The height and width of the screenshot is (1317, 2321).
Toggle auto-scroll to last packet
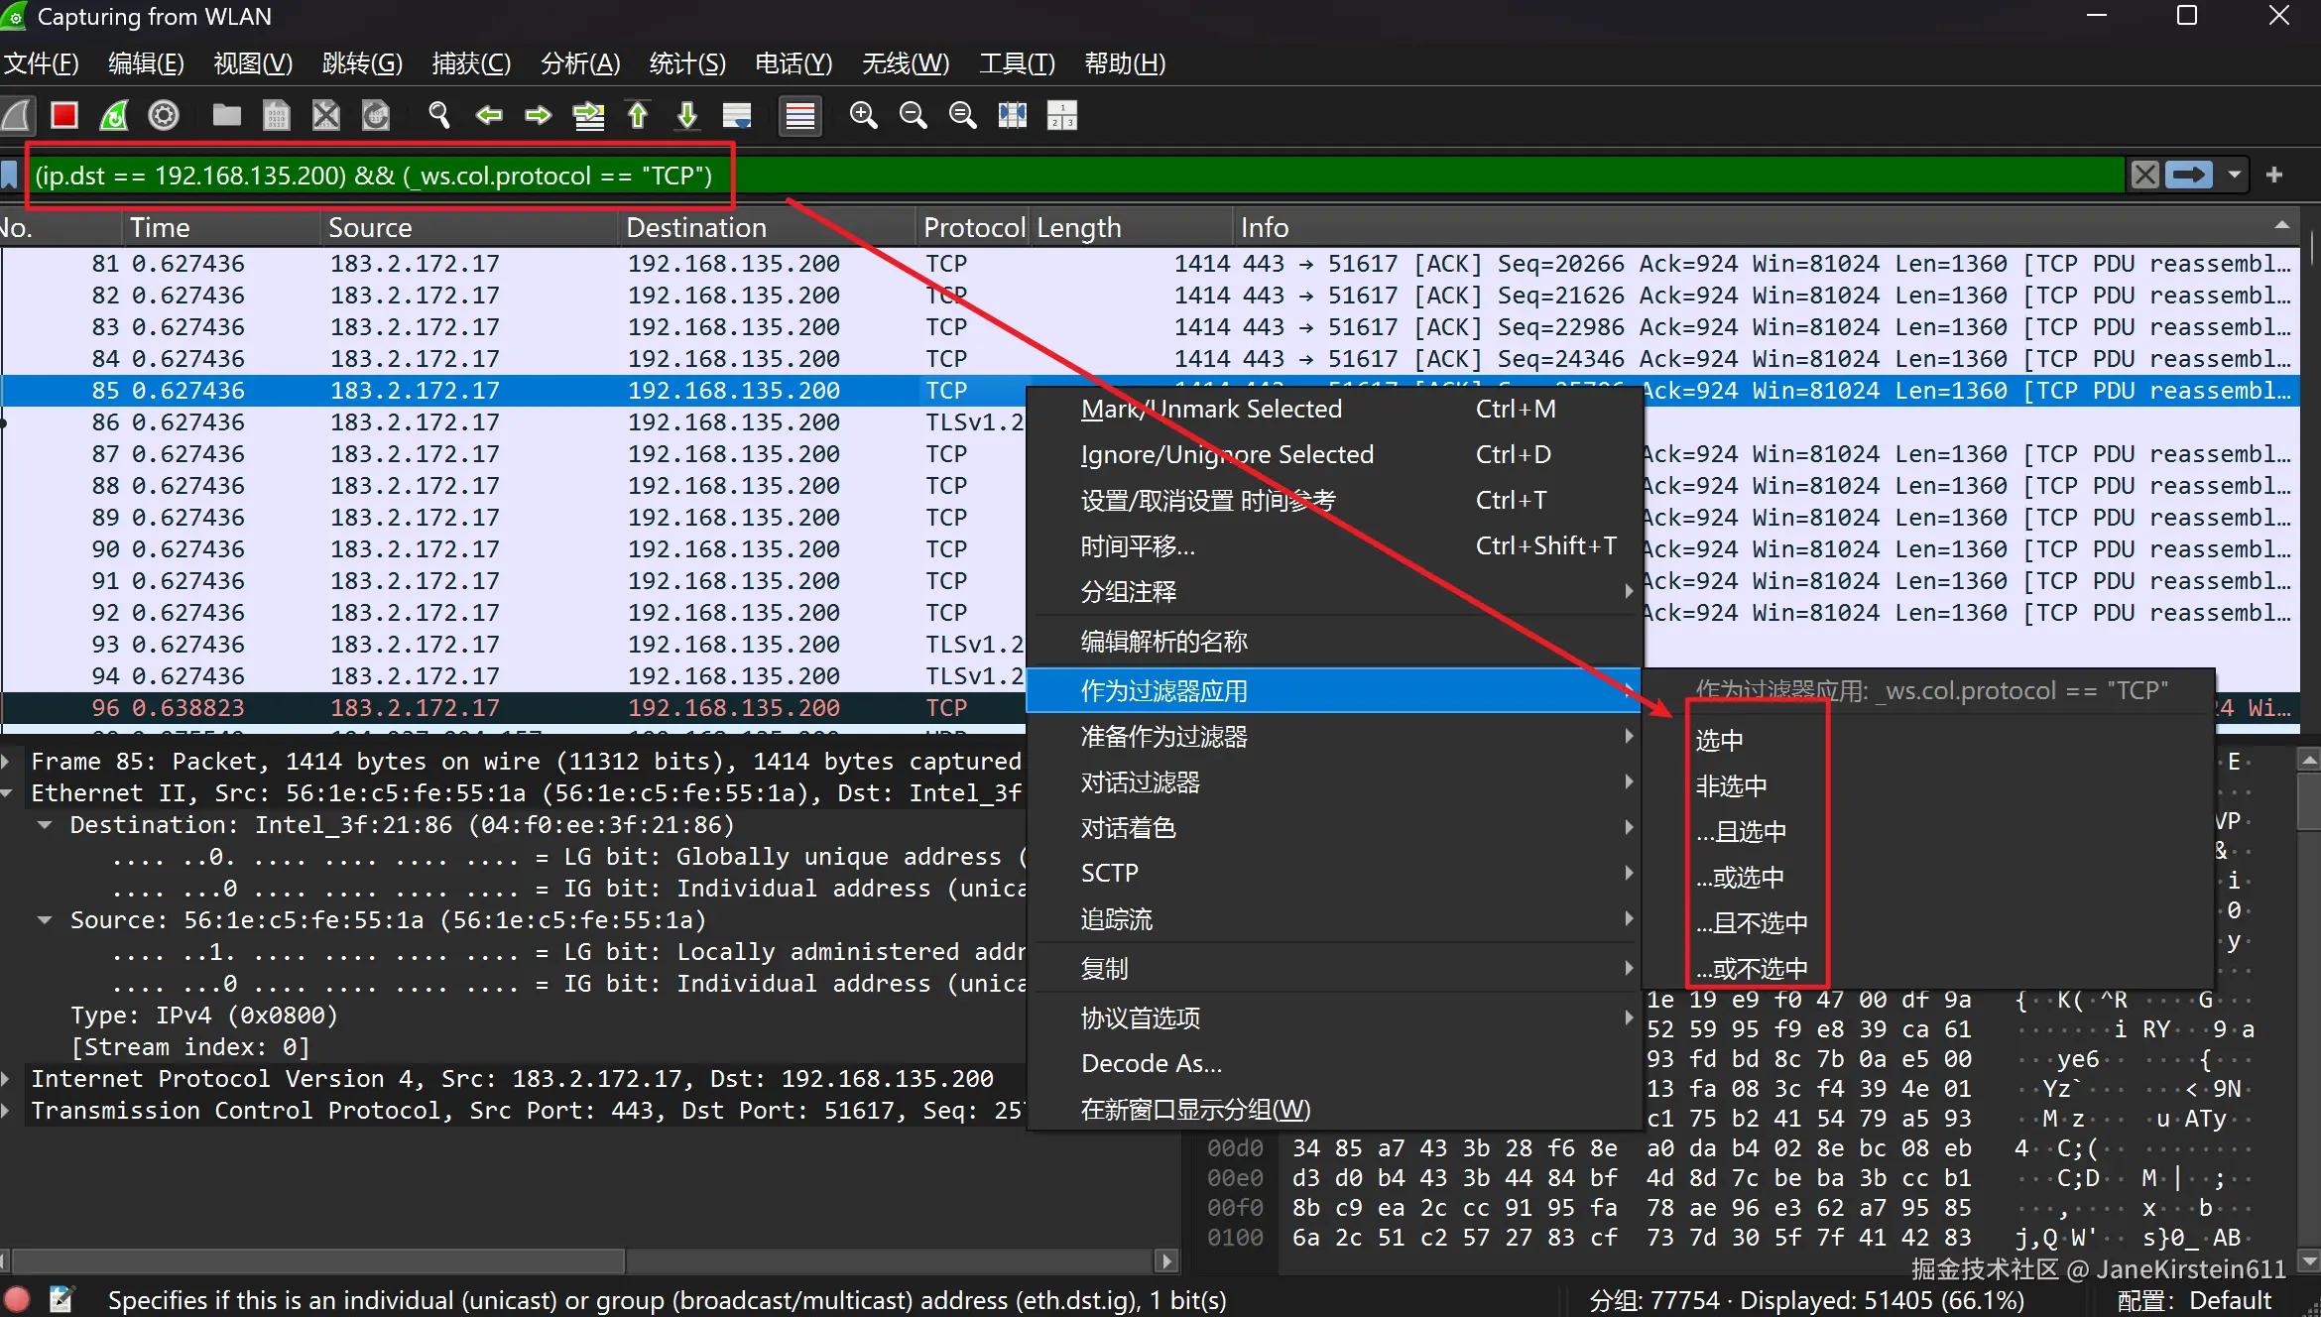point(737,116)
